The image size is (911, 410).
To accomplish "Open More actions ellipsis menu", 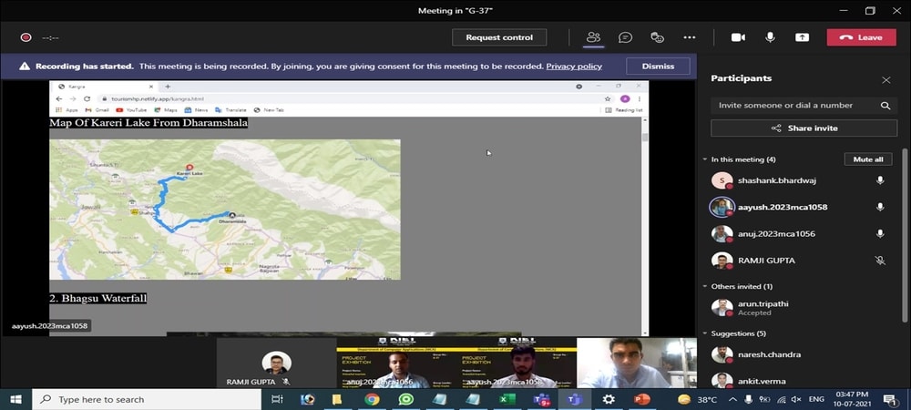I will coord(690,37).
